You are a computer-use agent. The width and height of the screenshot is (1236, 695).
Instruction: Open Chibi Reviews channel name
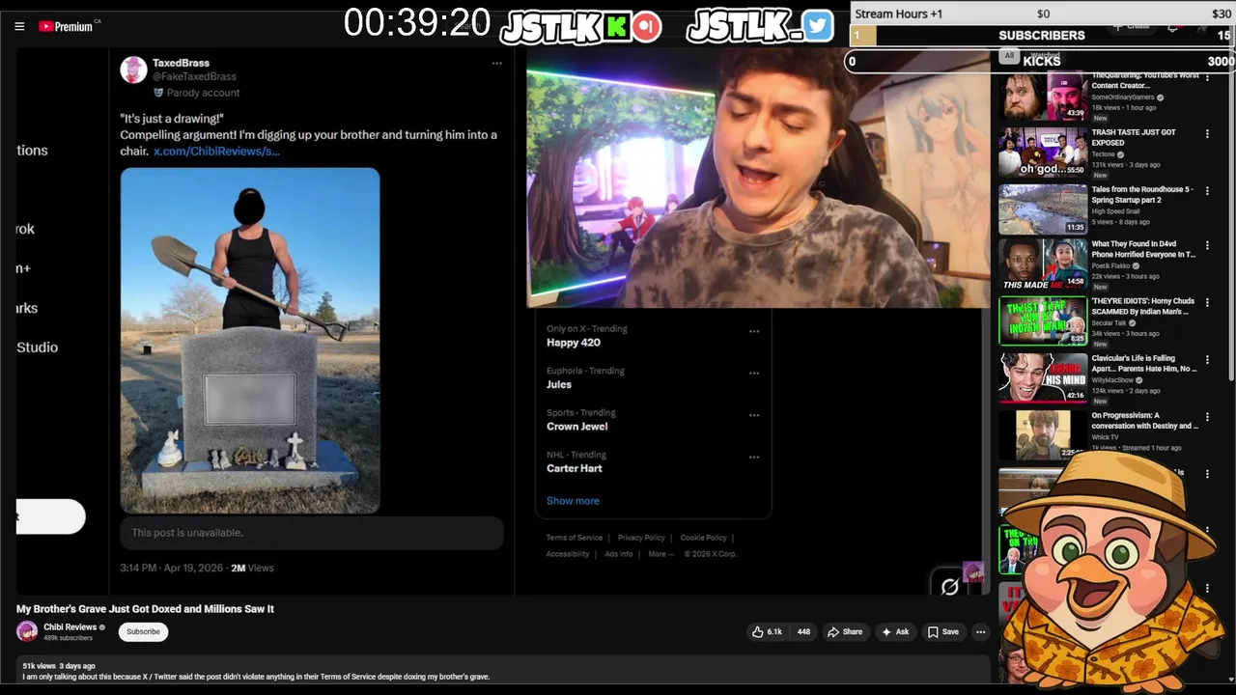tap(70, 626)
